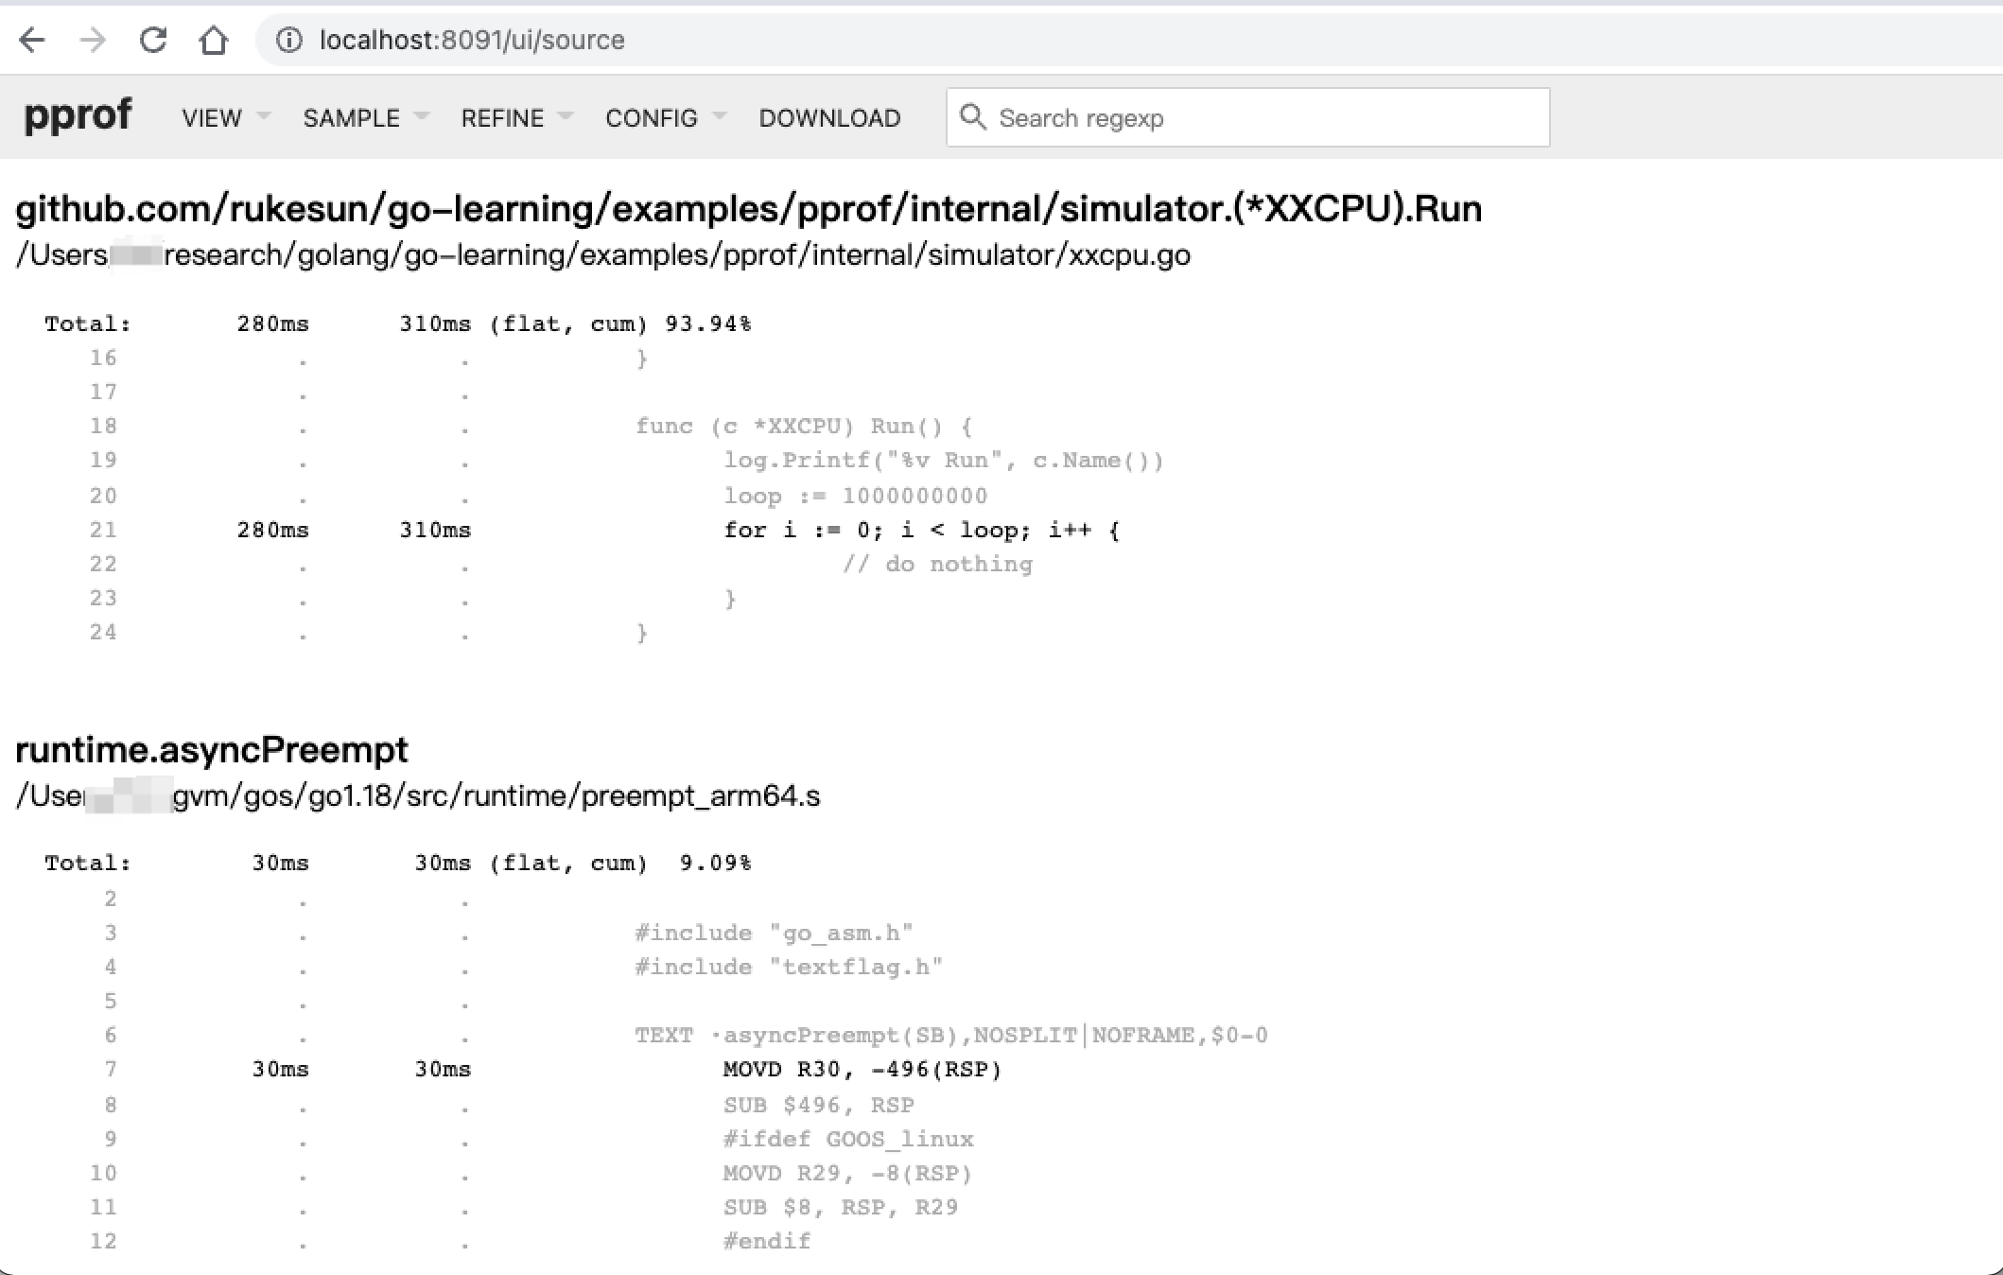The height and width of the screenshot is (1275, 2003).
Task: Click source line 21 with 280ms
Action: (x=274, y=530)
